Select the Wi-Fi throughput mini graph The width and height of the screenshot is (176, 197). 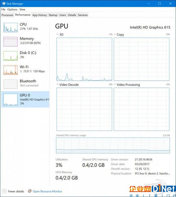pyautogui.click(x=11, y=70)
